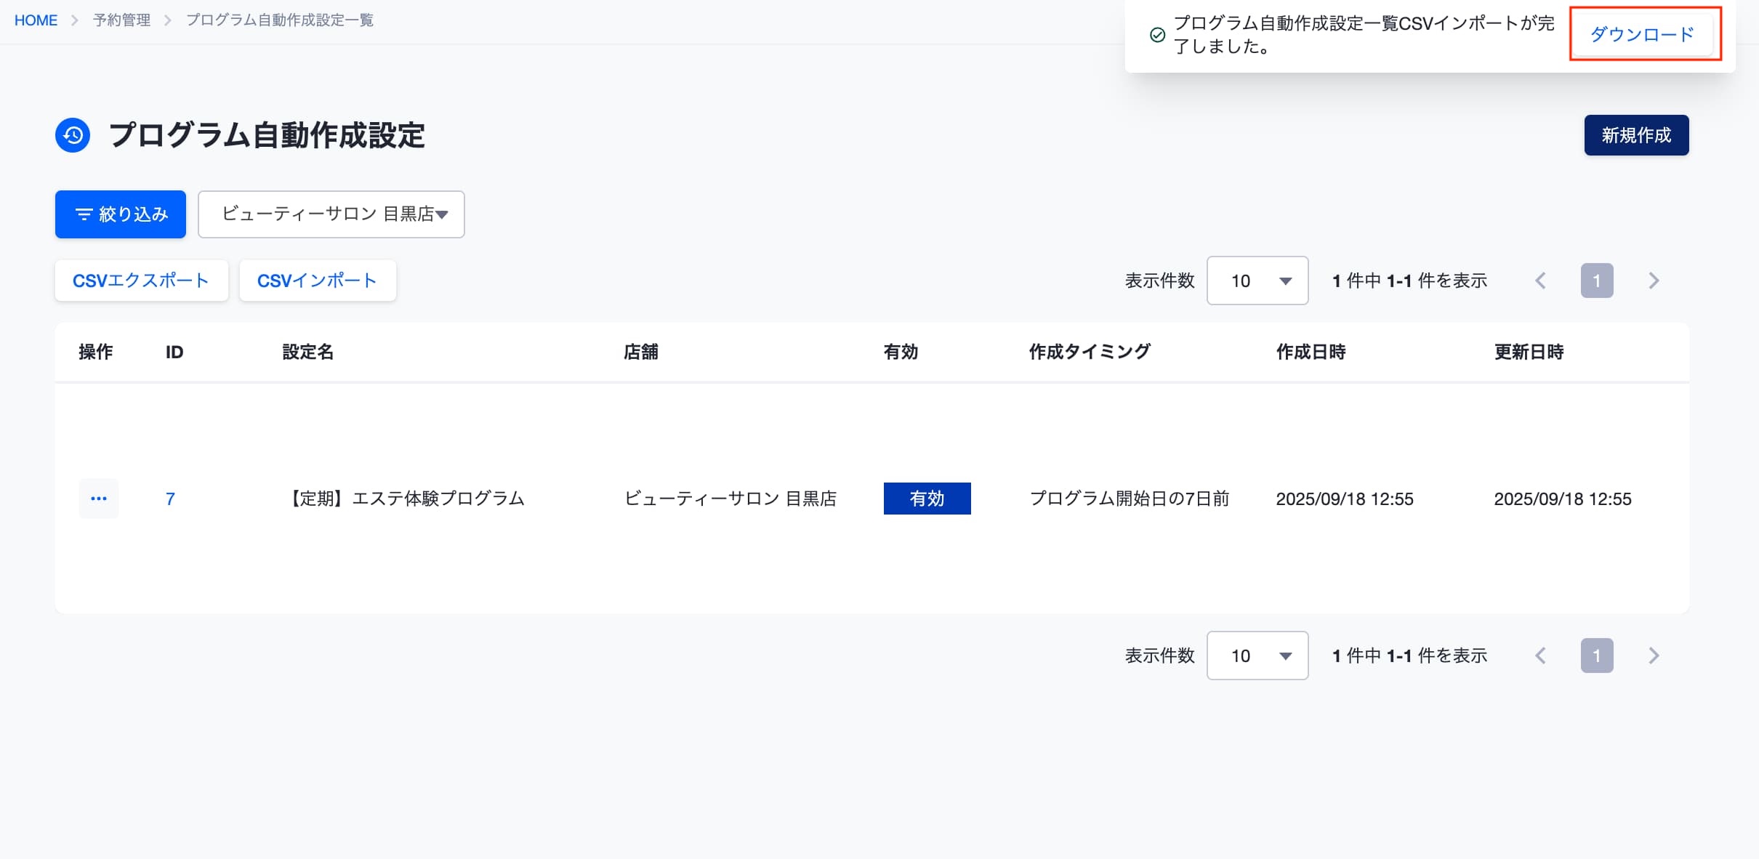Image resolution: width=1759 pixels, height=859 pixels.
Task: Toggle the 有効 status badge in row 7
Action: 927,499
